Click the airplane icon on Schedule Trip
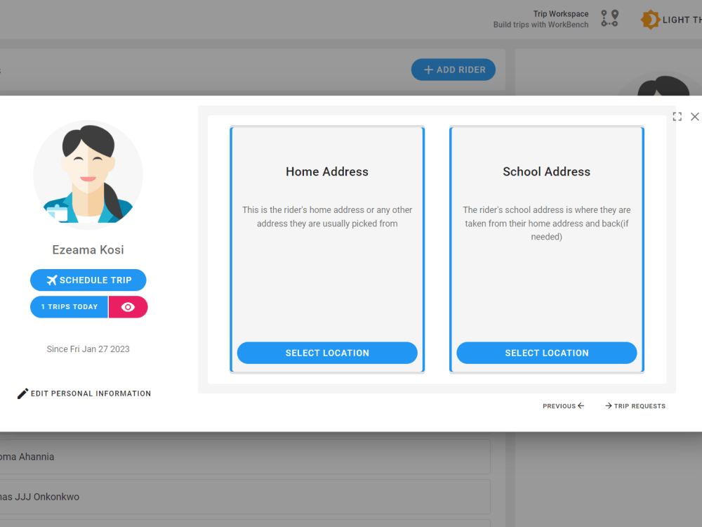The image size is (702, 527). tap(52, 280)
